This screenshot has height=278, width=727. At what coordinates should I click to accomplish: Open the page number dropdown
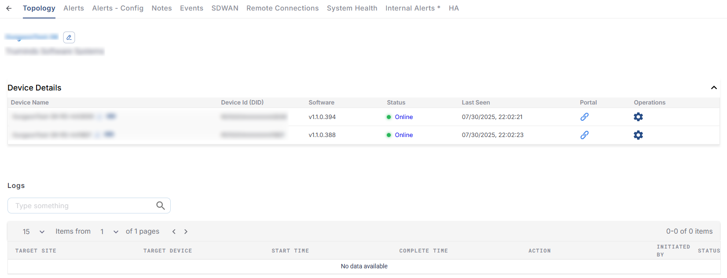(x=109, y=231)
